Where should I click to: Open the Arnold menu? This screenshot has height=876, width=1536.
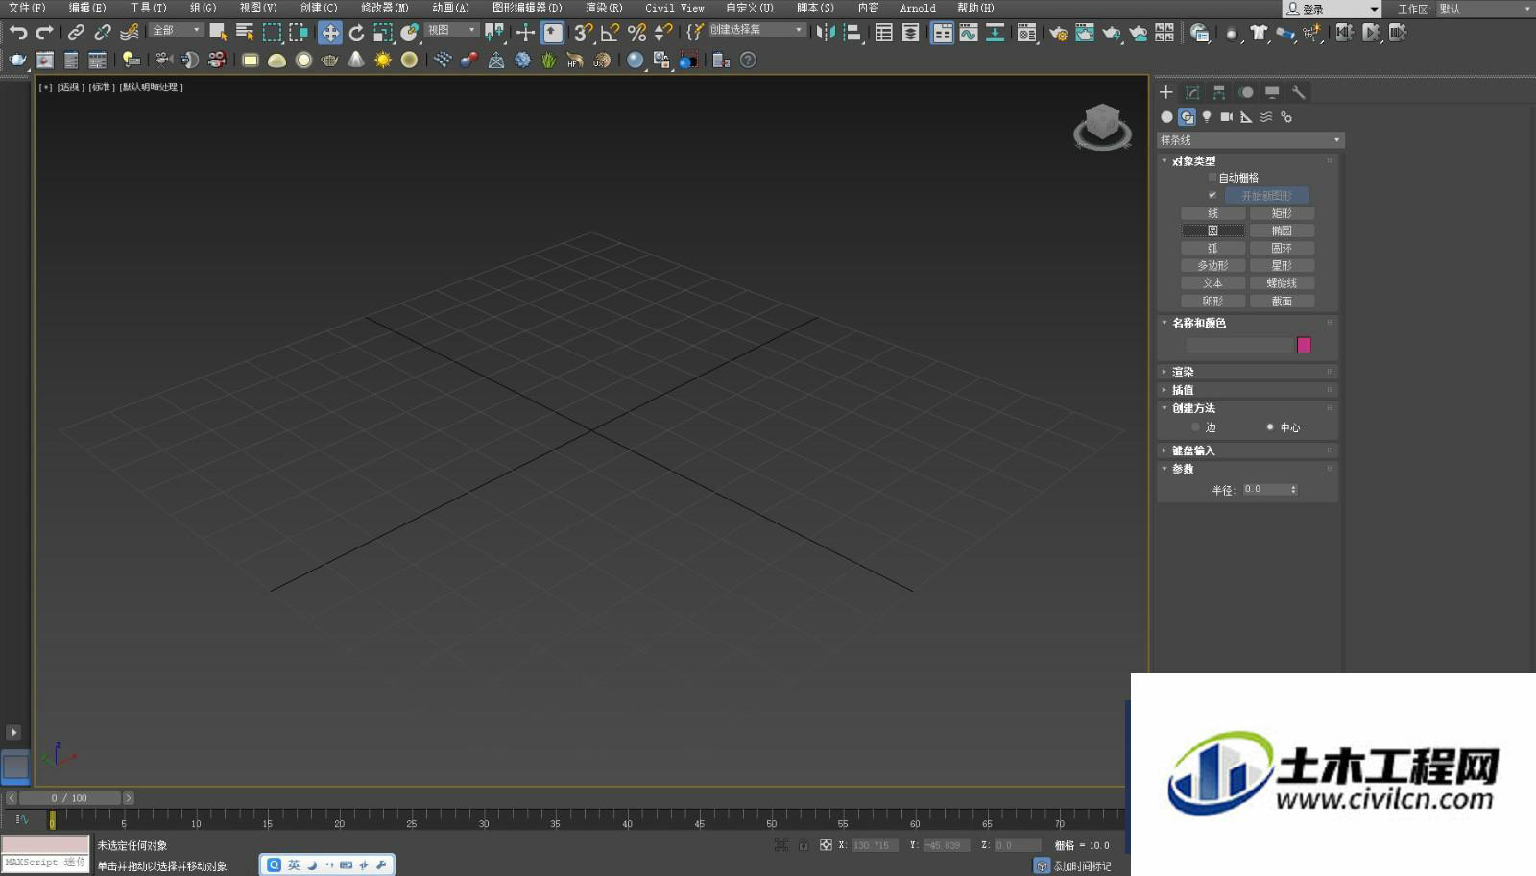coord(918,8)
